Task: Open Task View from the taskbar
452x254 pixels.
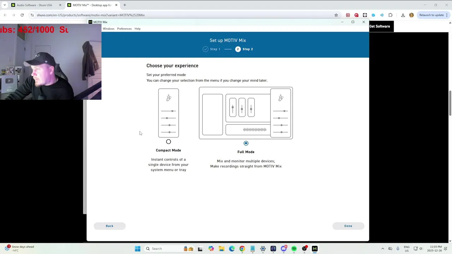Action: 200,249
